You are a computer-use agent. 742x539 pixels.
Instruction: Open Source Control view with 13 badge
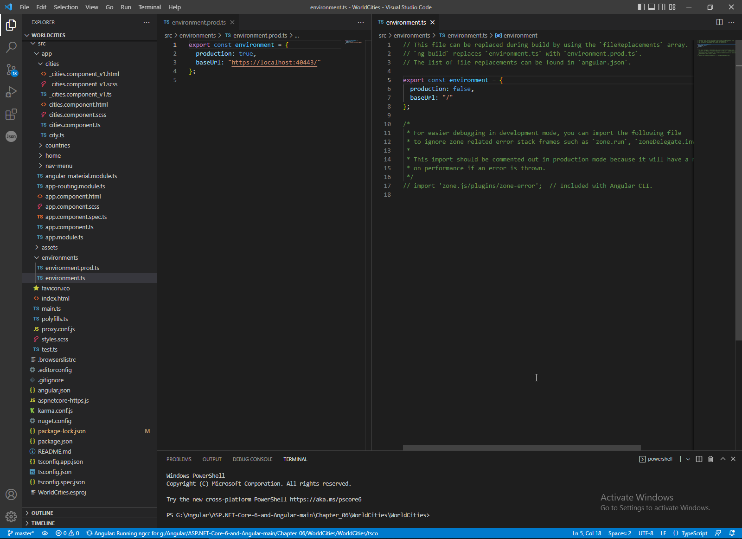pyautogui.click(x=11, y=70)
